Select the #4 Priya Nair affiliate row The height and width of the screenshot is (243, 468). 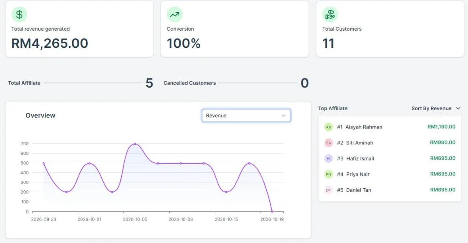[x=390, y=175]
